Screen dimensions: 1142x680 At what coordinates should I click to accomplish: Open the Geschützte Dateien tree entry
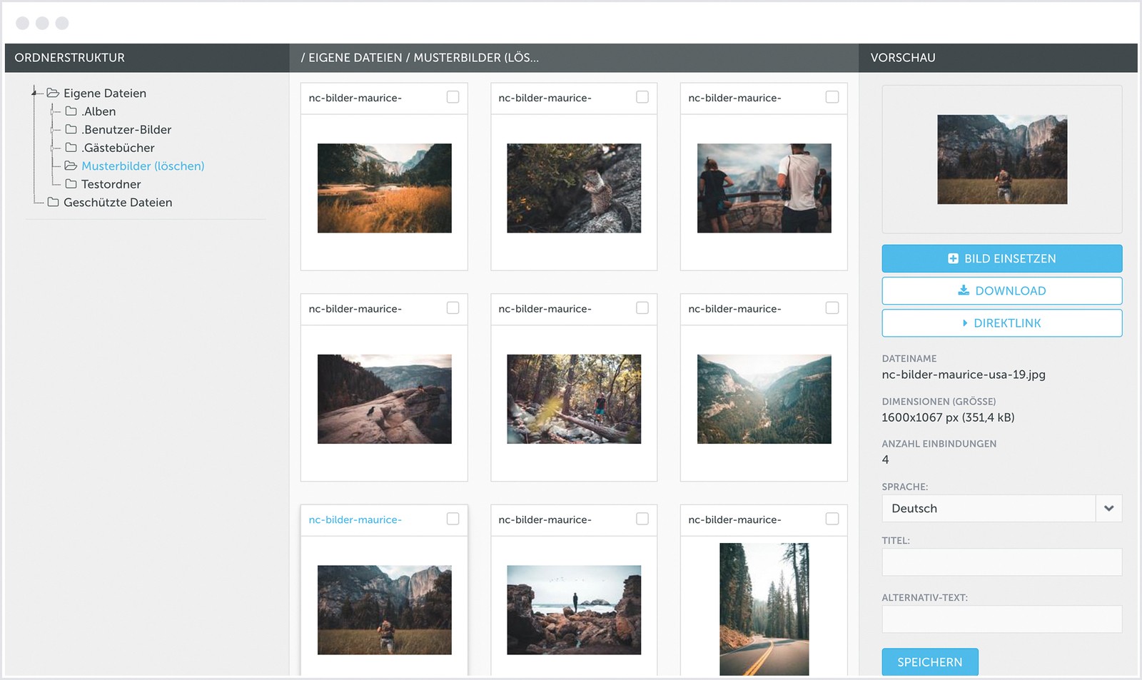118,202
